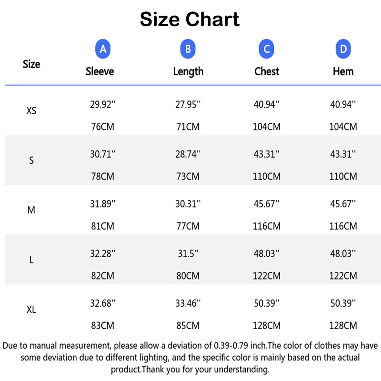Select the Length column header
The image size is (381, 381).
click(188, 71)
